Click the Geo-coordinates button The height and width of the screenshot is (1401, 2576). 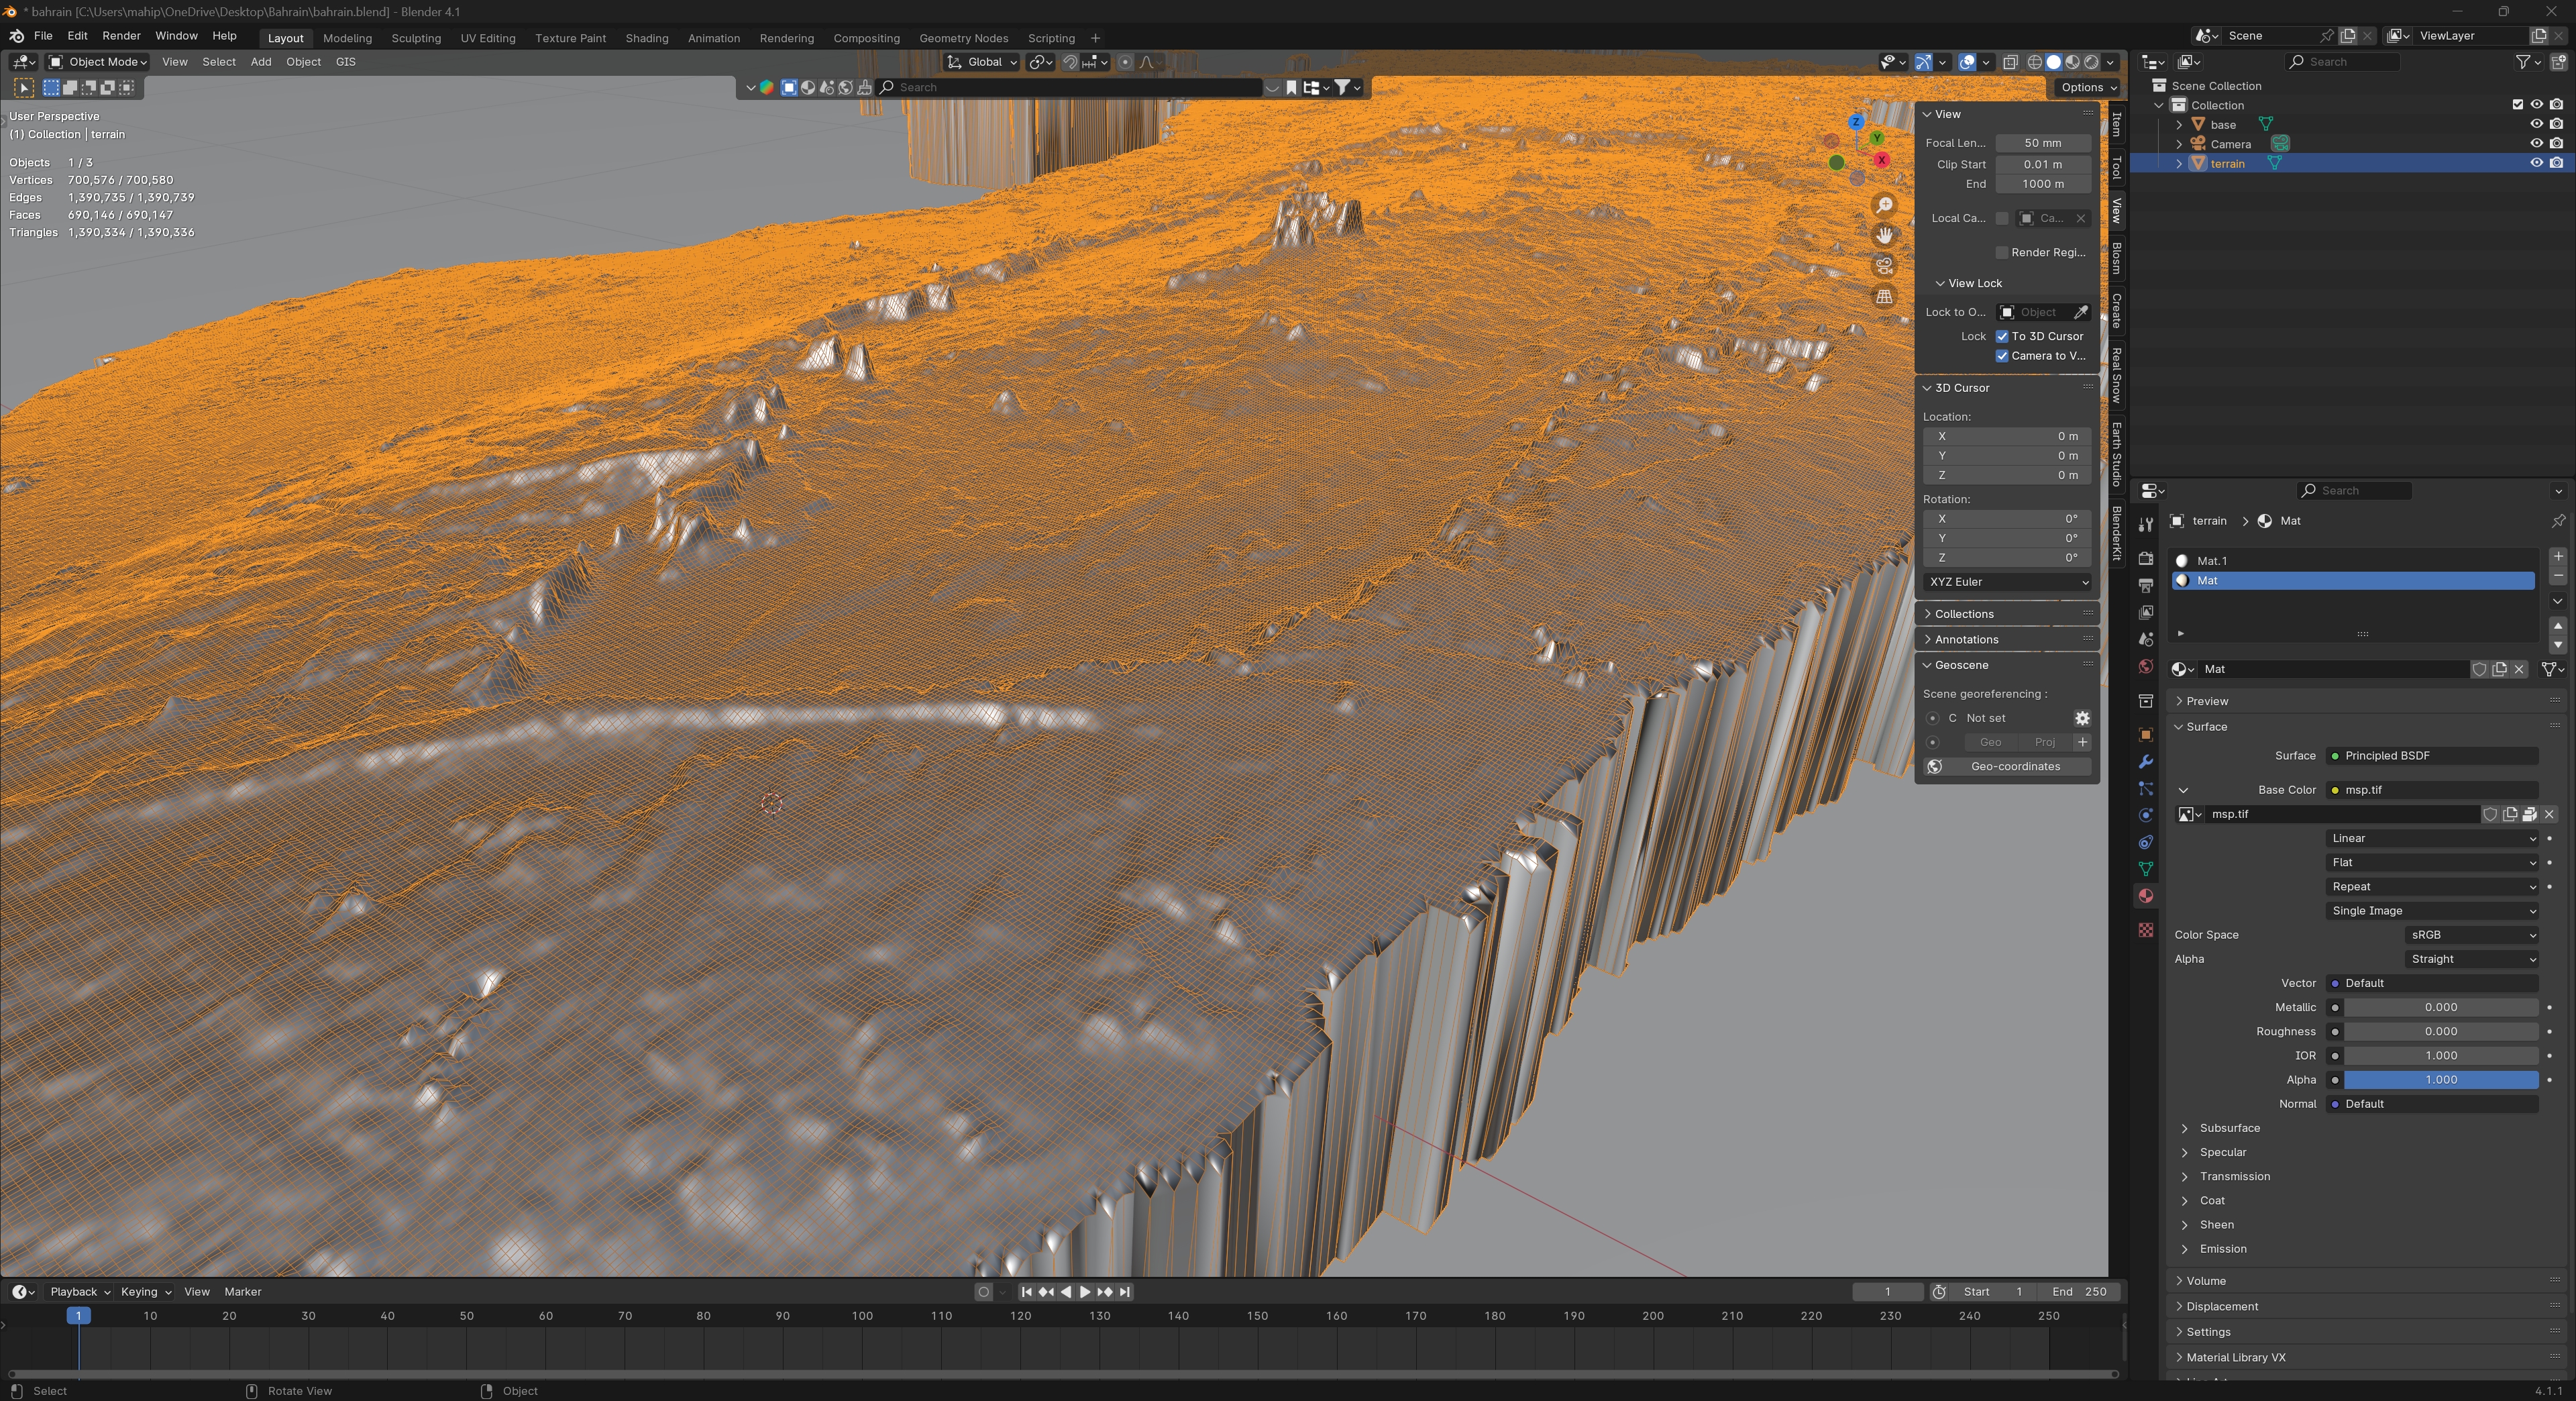[2014, 766]
